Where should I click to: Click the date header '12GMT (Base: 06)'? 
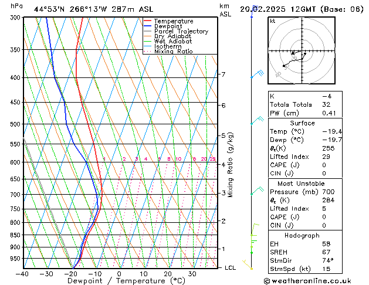[327, 9]
